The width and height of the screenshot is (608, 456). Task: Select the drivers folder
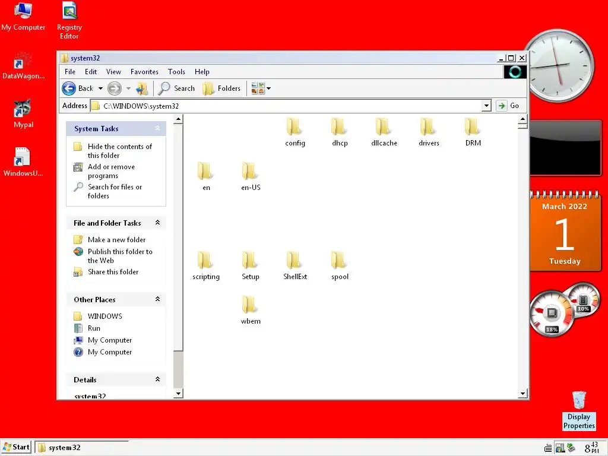click(429, 132)
